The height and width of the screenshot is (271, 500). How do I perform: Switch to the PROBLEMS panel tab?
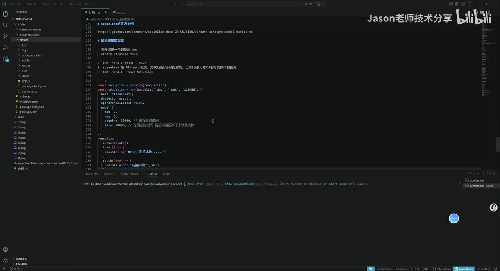(93, 174)
